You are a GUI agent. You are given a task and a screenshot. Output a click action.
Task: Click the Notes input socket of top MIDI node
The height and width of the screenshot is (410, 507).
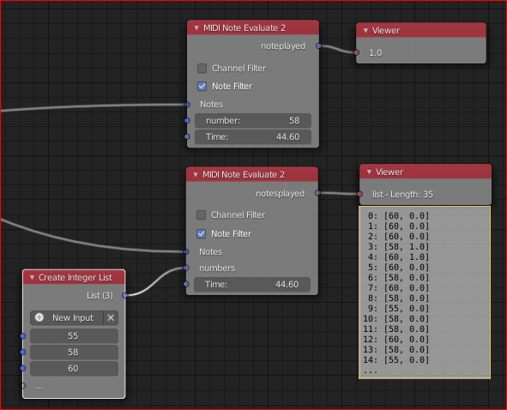pos(187,104)
